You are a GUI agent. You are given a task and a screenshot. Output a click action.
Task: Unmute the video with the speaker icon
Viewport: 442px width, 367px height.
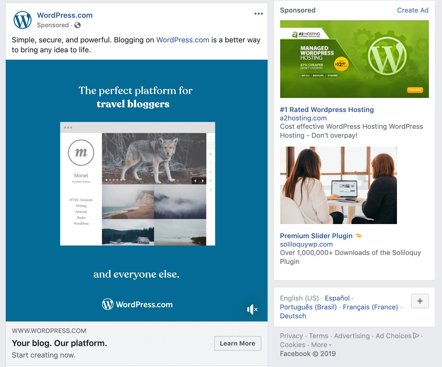252,309
